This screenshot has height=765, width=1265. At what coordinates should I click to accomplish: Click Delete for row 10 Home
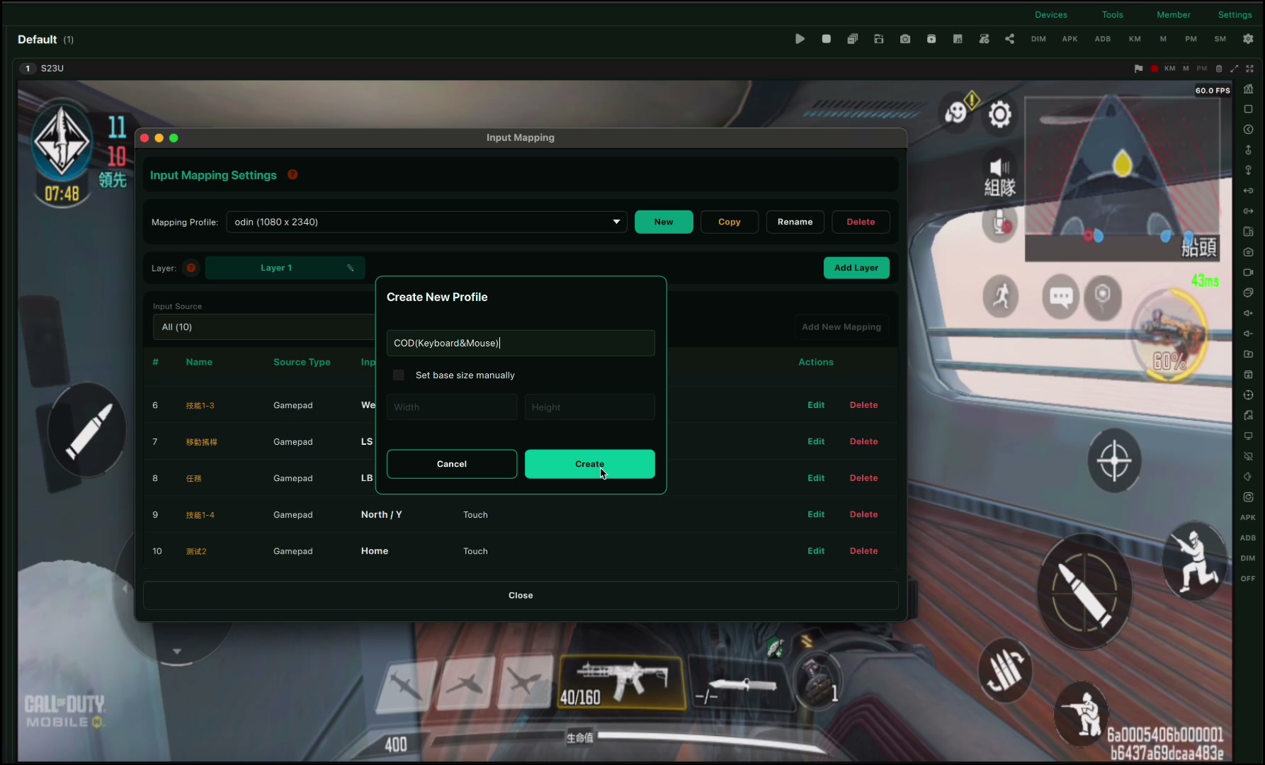tap(863, 551)
